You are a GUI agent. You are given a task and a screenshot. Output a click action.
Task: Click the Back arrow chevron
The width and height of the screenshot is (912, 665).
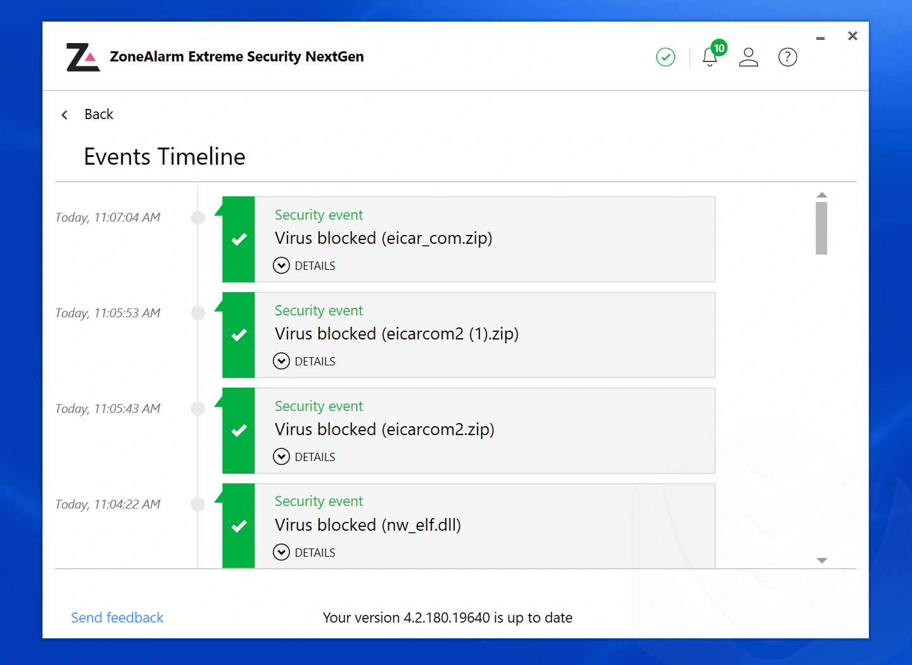pos(65,115)
